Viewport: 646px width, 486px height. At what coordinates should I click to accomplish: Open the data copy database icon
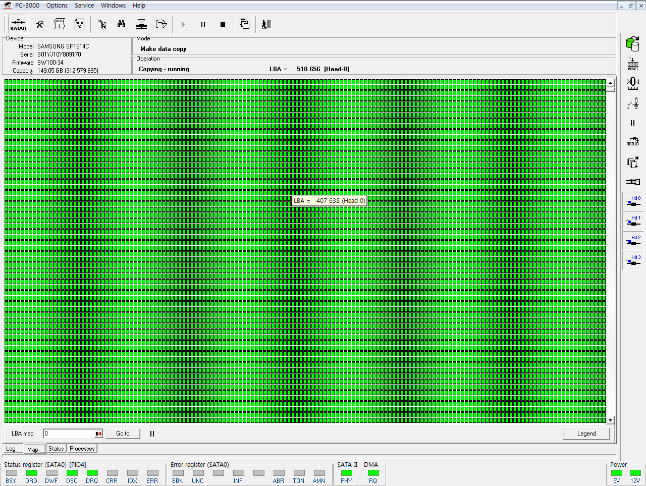161,24
